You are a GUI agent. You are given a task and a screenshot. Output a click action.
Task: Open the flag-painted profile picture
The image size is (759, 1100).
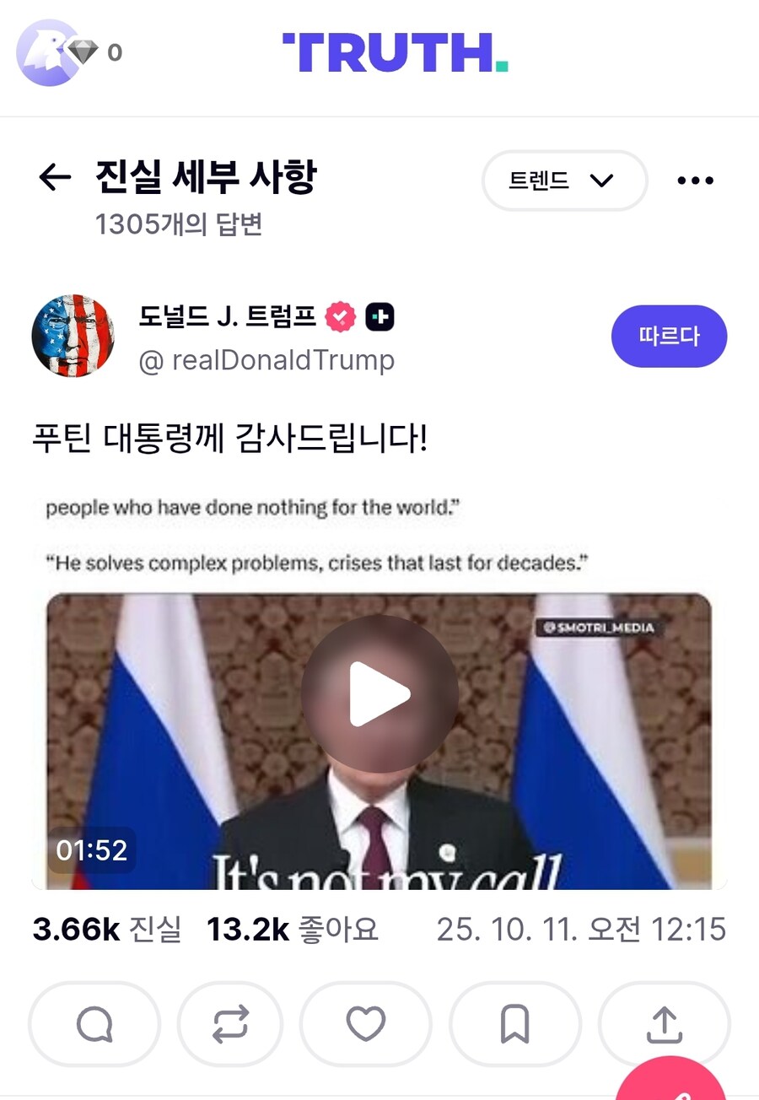73,336
